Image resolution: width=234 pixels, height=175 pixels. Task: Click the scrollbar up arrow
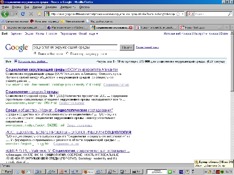[x=232, y=33]
